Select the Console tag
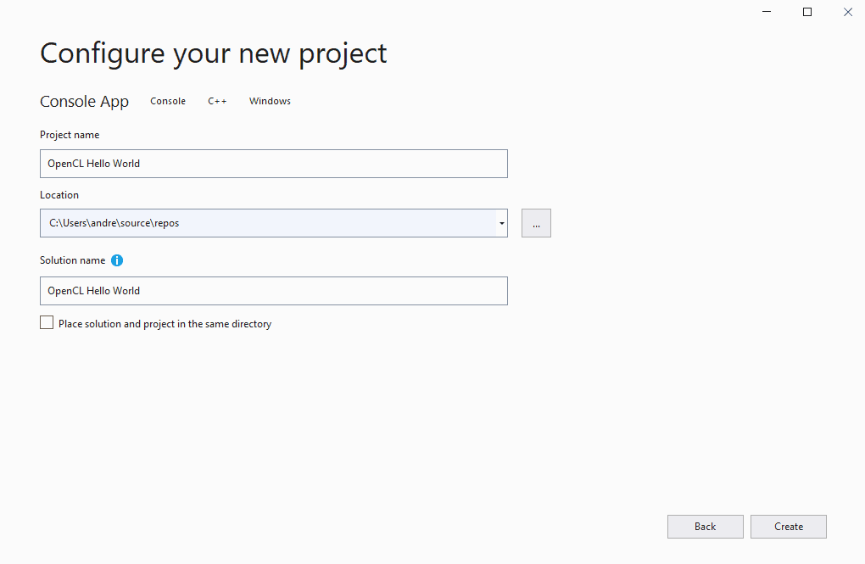 coord(168,101)
